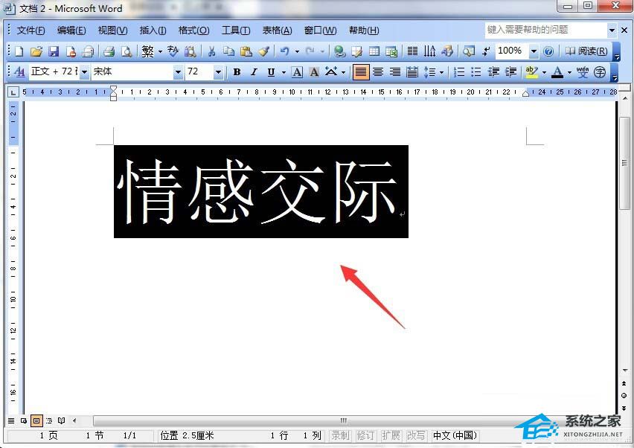The image size is (634, 448).
Task: Click the 中文(中国) language indicator
Action: tap(455, 435)
